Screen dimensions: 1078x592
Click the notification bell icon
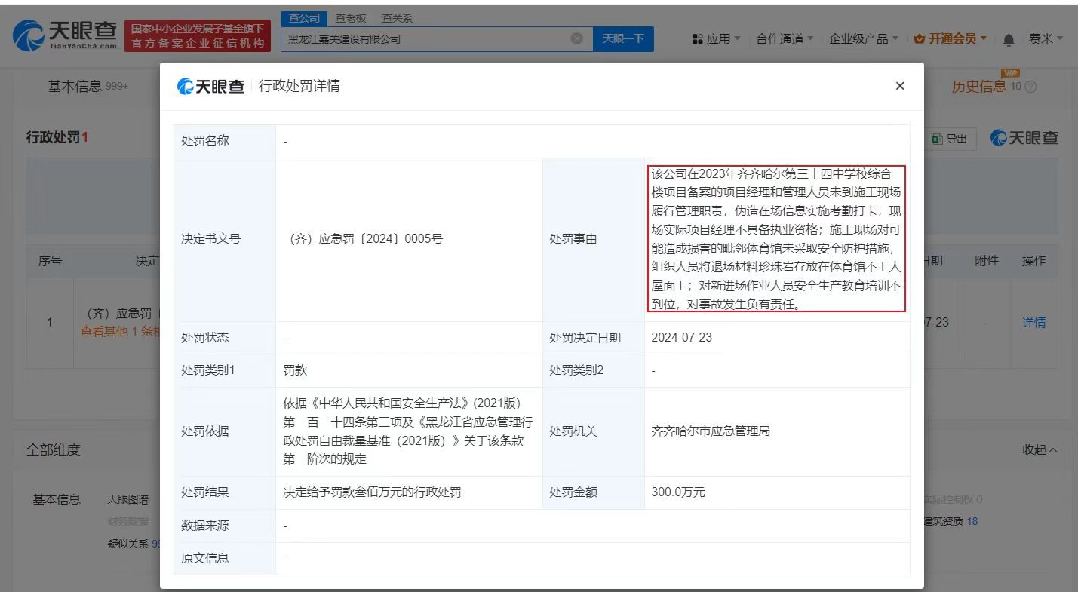1009,38
